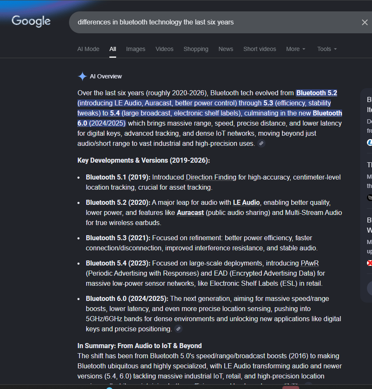The image size is (372, 389).
Task: Click 'Key Developments & Versions (2019-2026):' heading
Action: click(x=143, y=160)
